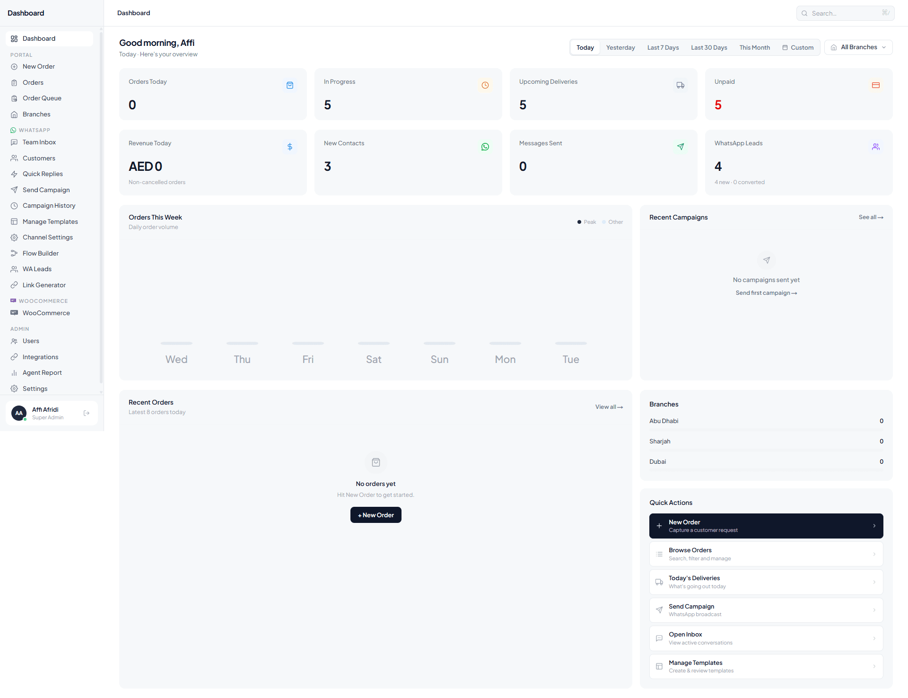908x698 pixels.
Task: Open the Custom date range picker
Action: (798, 47)
